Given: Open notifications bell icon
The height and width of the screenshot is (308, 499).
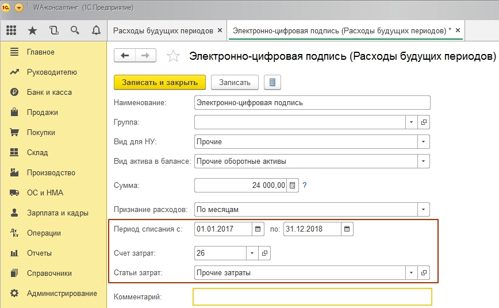Looking at the screenshot, I should click(x=95, y=30).
